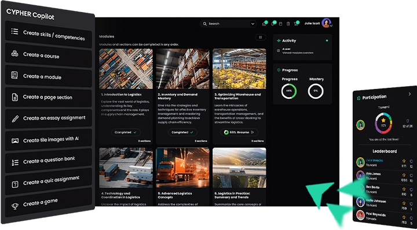Toggle the modules grid view button

tap(261, 38)
